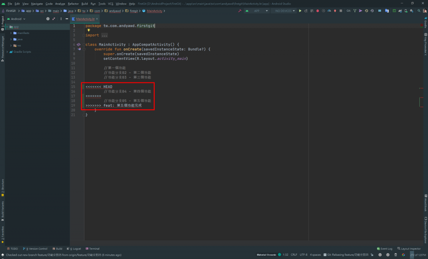
Task: Click the Stop square icon
Action: pyautogui.click(x=341, y=11)
